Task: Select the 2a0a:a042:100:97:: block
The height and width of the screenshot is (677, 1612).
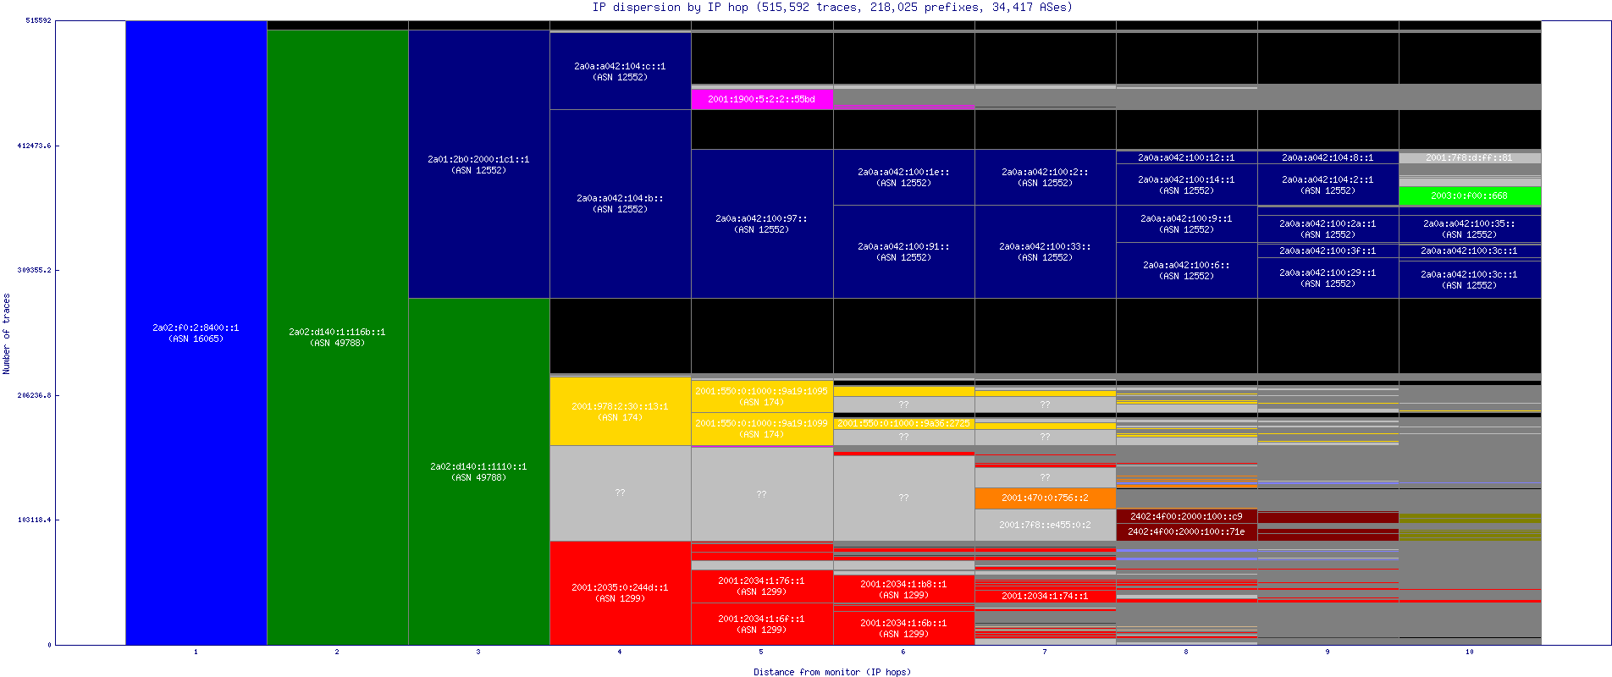Action: (x=762, y=223)
